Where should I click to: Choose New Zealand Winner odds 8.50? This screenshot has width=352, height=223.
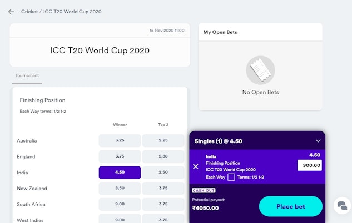(x=120, y=189)
